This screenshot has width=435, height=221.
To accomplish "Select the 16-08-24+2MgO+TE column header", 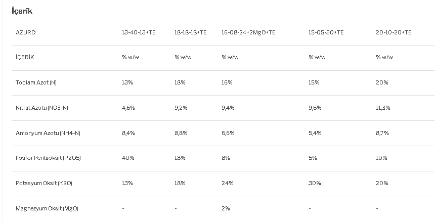I will pos(248,32).
